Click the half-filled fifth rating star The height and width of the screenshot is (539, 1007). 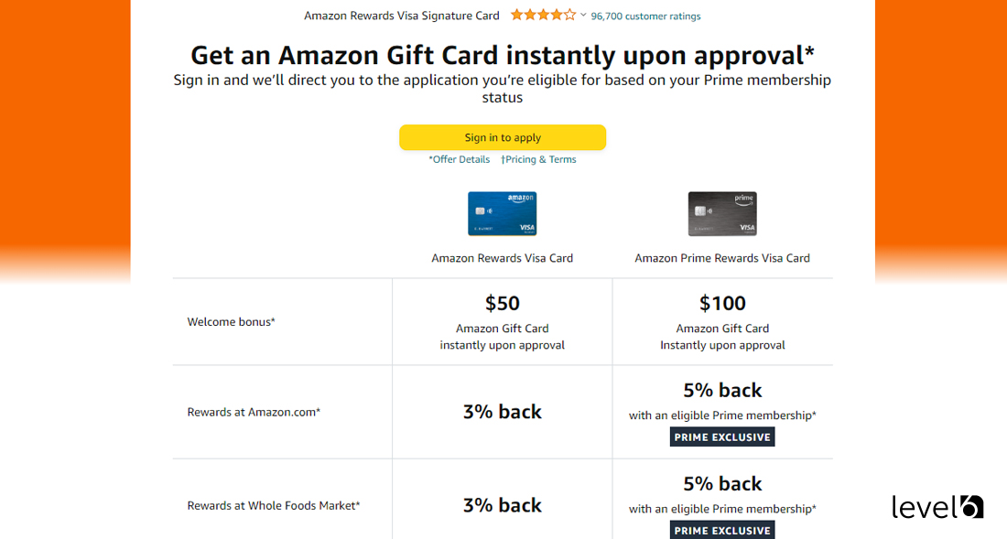pyautogui.click(x=568, y=16)
